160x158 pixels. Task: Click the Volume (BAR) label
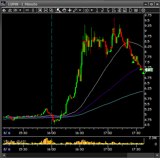pos(15,142)
